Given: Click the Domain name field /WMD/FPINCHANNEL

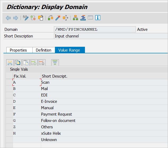Looking at the screenshot, I should click(94, 29).
